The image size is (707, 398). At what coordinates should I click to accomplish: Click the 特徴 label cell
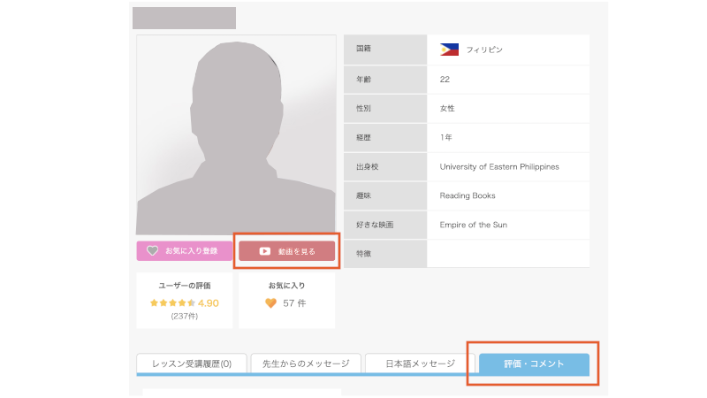385,254
